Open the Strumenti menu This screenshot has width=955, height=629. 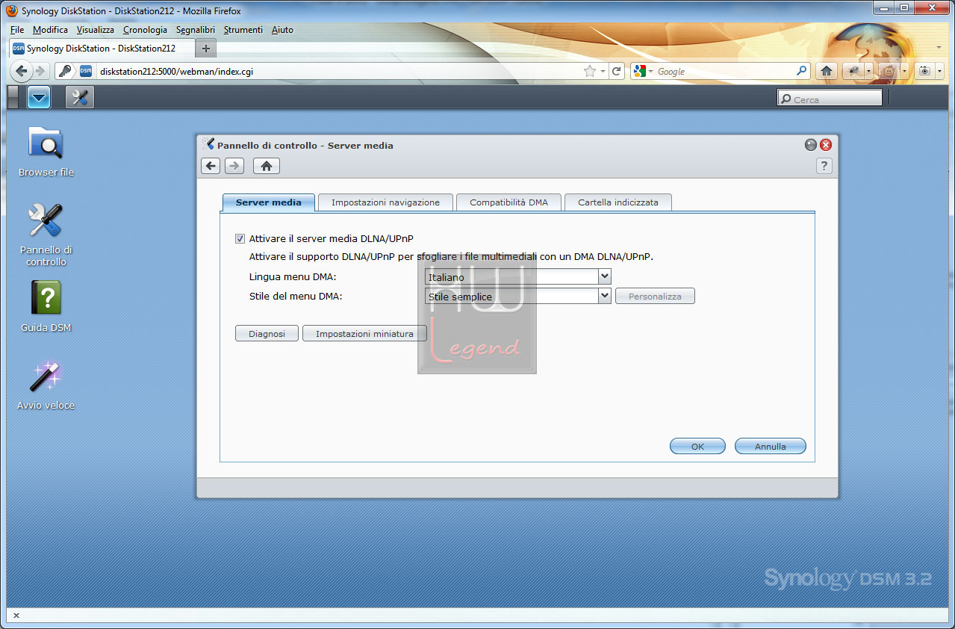click(243, 30)
